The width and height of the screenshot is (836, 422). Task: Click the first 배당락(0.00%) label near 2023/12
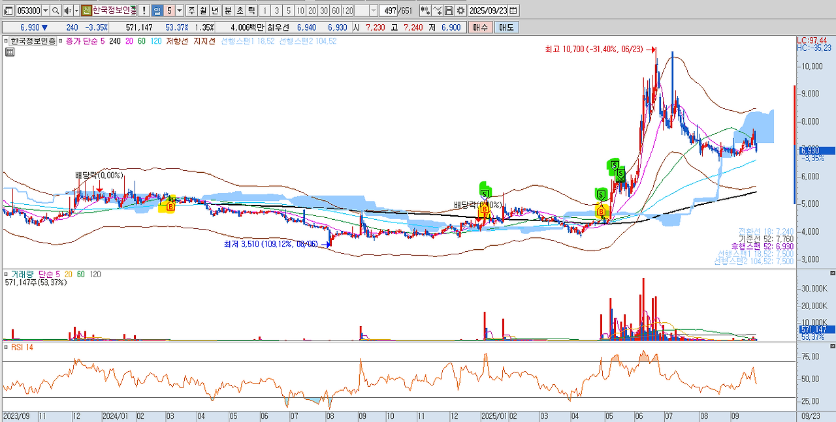click(99, 175)
